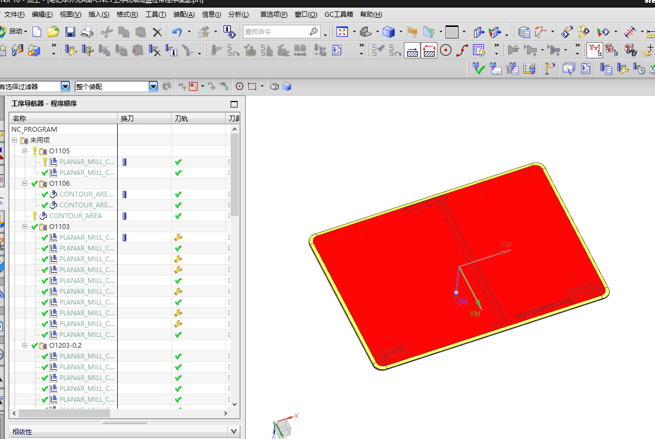
Task: Select the O1203-0.2 group label
Action: point(65,346)
